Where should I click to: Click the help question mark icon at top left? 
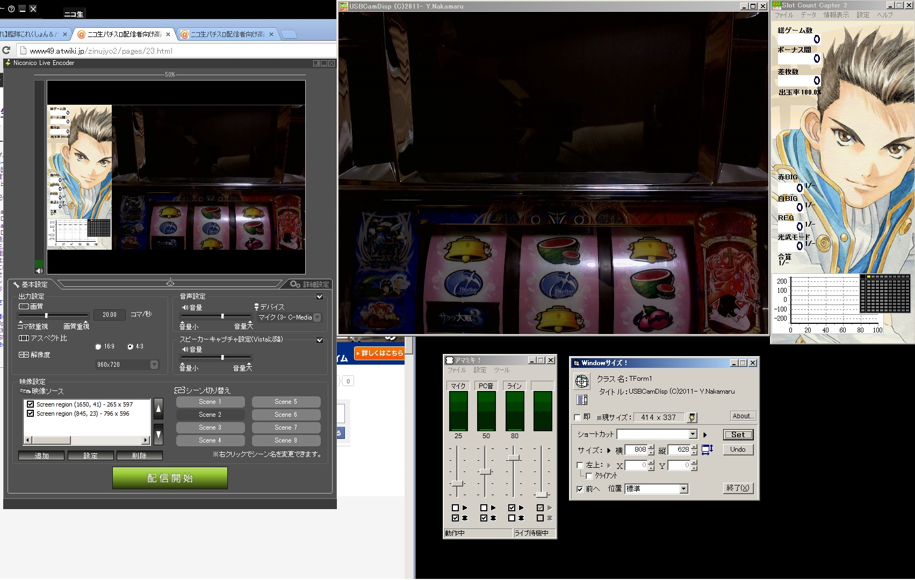11,9
